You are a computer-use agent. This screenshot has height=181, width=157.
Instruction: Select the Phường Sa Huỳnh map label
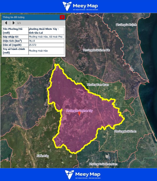(126, 25)
